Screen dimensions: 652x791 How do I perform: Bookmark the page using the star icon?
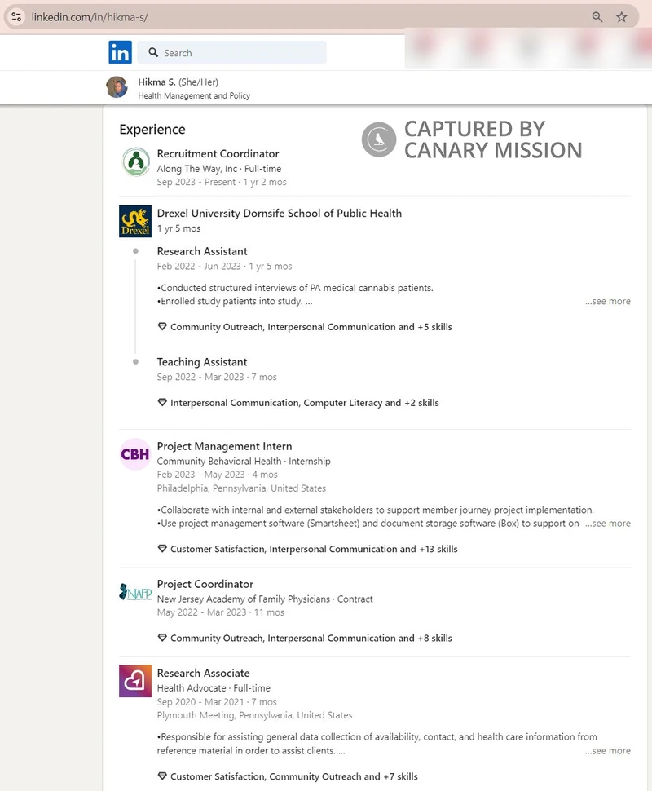coord(622,16)
